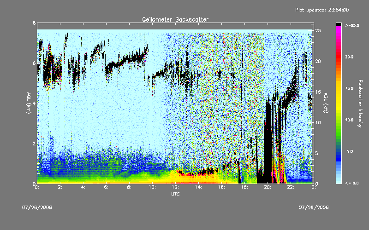Click the 4 km tick on left axis

34,103
